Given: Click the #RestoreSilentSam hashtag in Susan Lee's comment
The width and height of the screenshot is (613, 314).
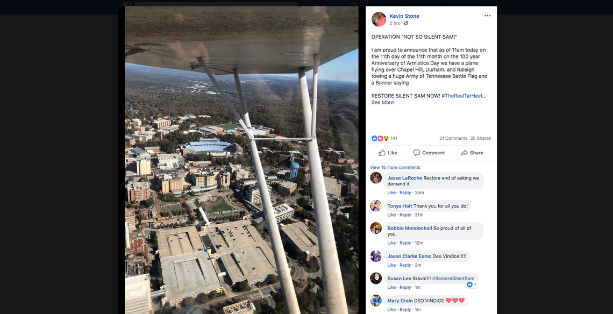Looking at the screenshot, I should tap(452, 279).
